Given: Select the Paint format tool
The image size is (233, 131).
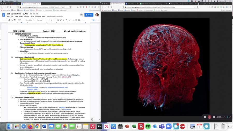Looking at the screenshot, I should pyautogui.click(x=15, y=20).
